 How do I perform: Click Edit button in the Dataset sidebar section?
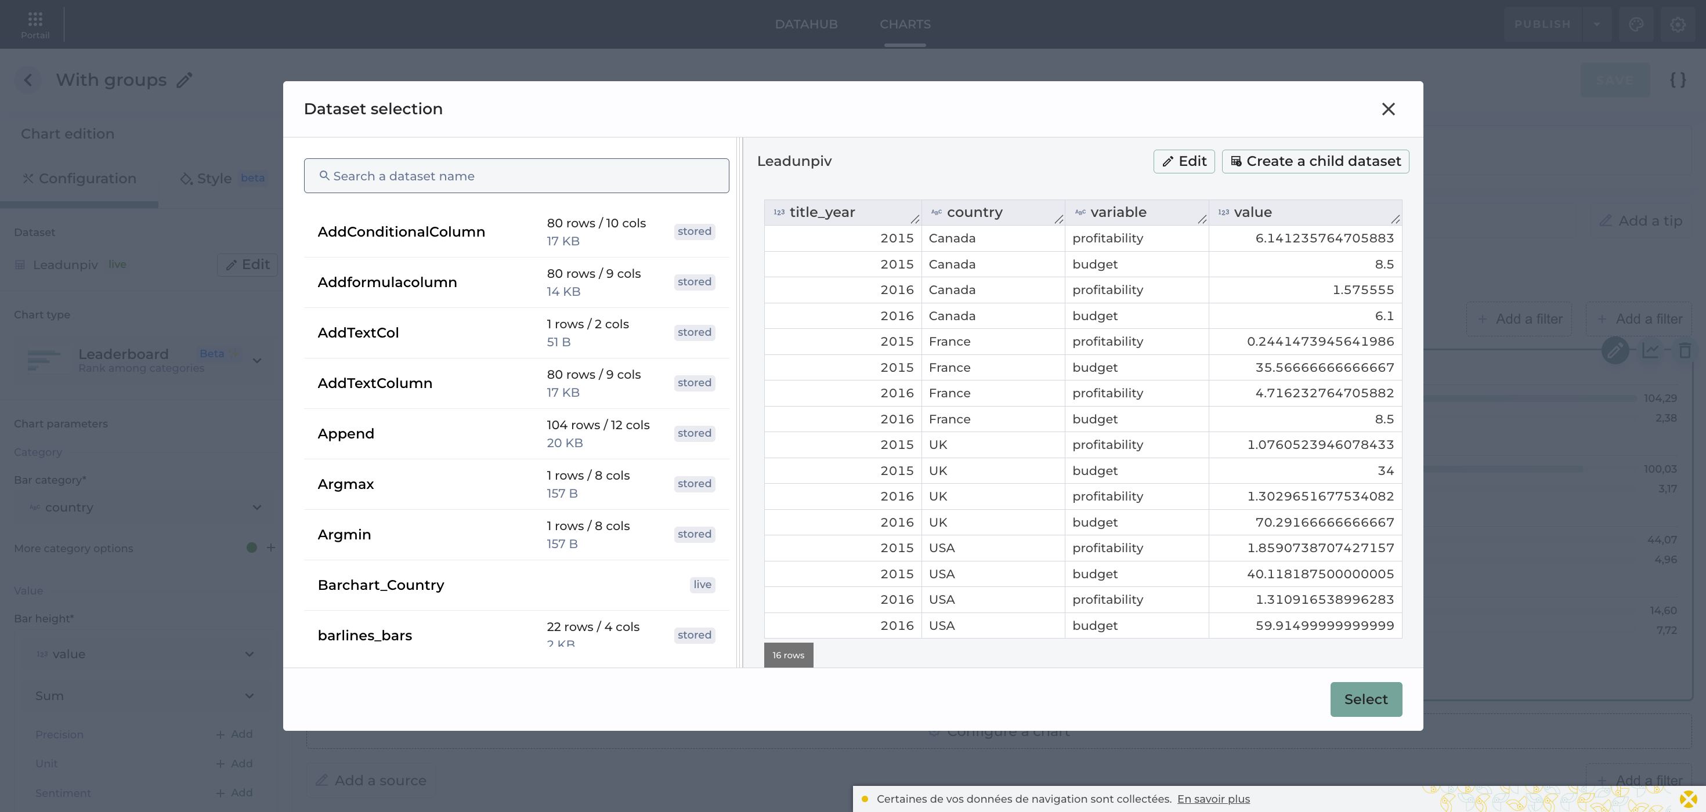247,264
